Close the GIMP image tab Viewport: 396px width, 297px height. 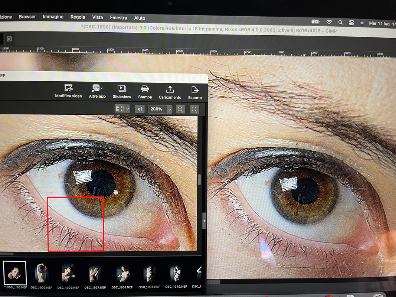(9, 39)
